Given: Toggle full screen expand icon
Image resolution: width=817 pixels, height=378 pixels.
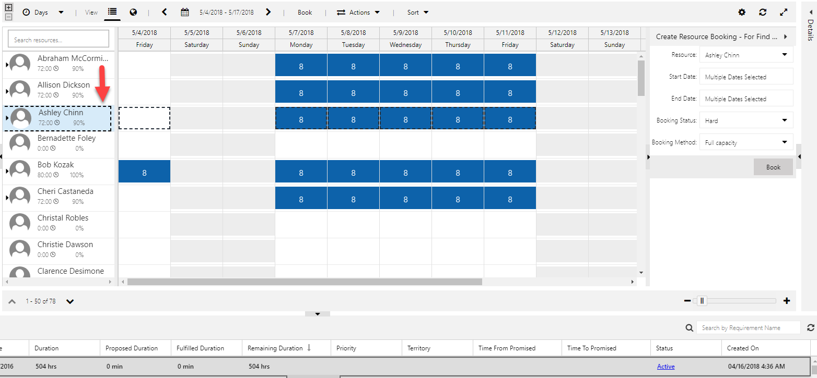Looking at the screenshot, I should (784, 12).
